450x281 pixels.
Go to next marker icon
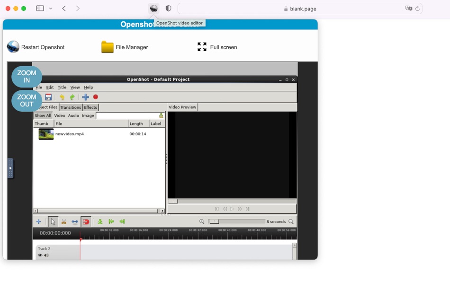tap(122, 222)
